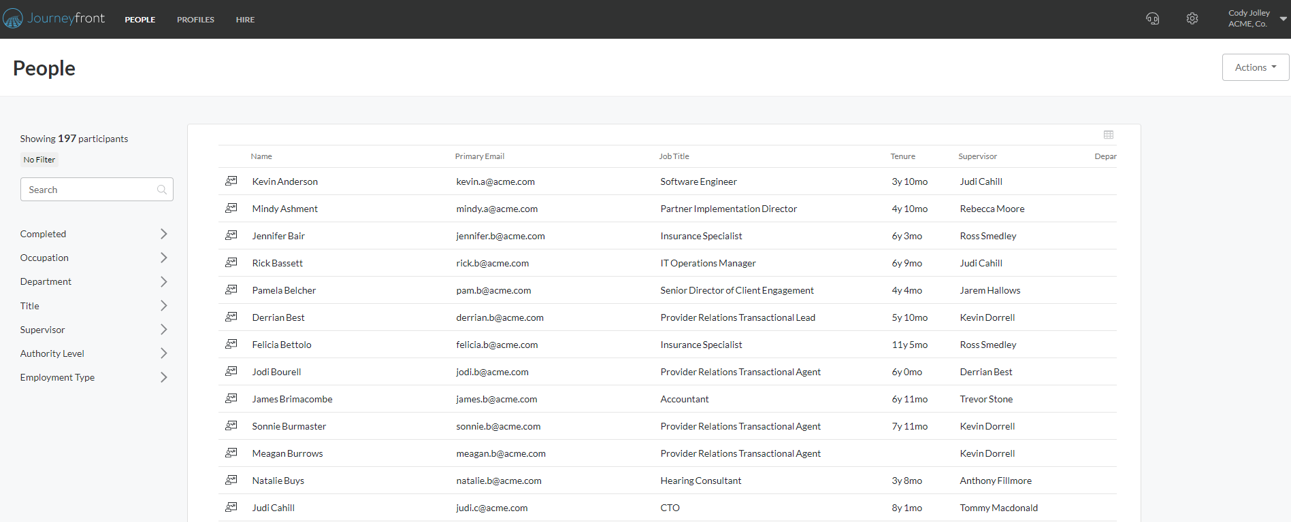The height and width of the screenshot is (522, 1291).
Task: Toggle the table columns grid icon
Action: point(1109,135)
